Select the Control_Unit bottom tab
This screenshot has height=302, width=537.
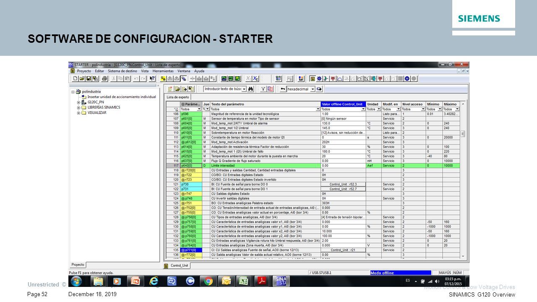pyautogui.click(x=177, y=266)
